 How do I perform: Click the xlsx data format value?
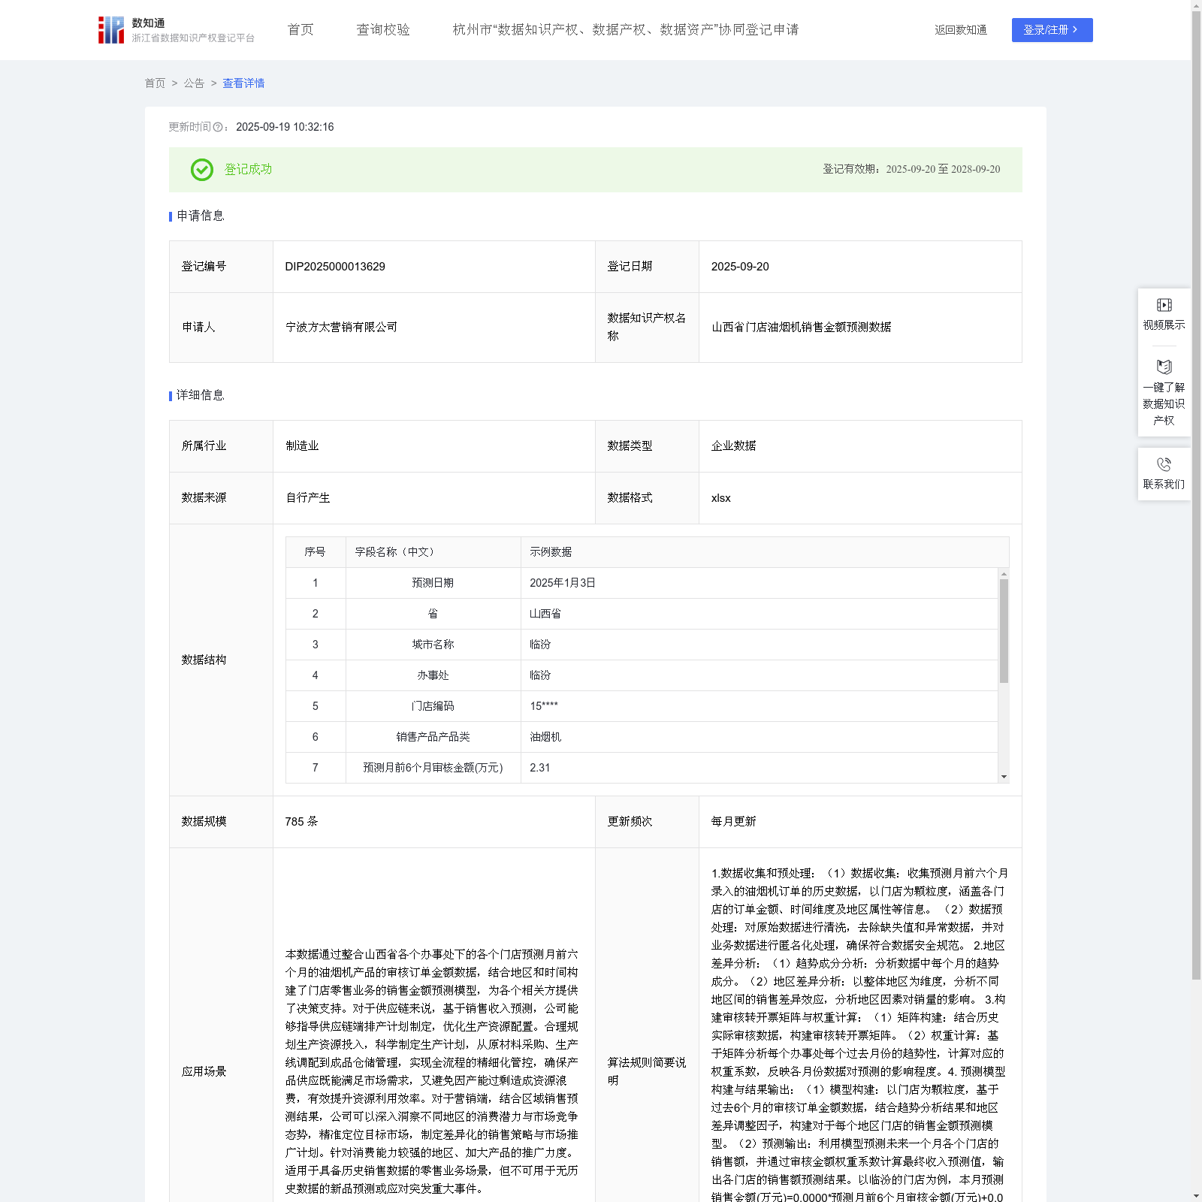click(720, 498)
